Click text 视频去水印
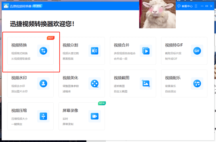This screenshot has width=216, height=142. coord(18,86)
